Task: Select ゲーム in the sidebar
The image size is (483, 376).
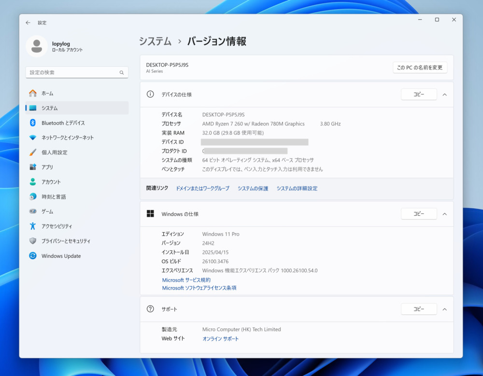Action: [x=77, y=211]
